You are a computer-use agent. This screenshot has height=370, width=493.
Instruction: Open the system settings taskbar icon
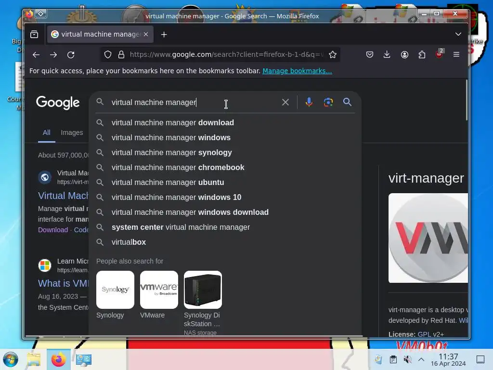pos(84,360)
